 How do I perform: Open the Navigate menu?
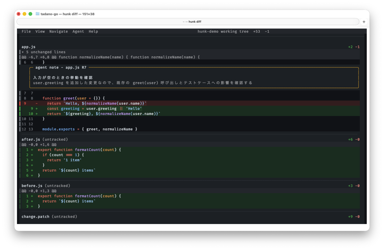(x=59, y=31)
